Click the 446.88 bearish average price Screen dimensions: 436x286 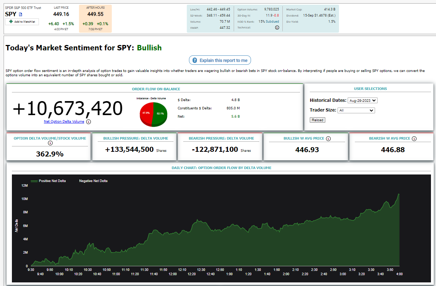[x=393, y=150]
